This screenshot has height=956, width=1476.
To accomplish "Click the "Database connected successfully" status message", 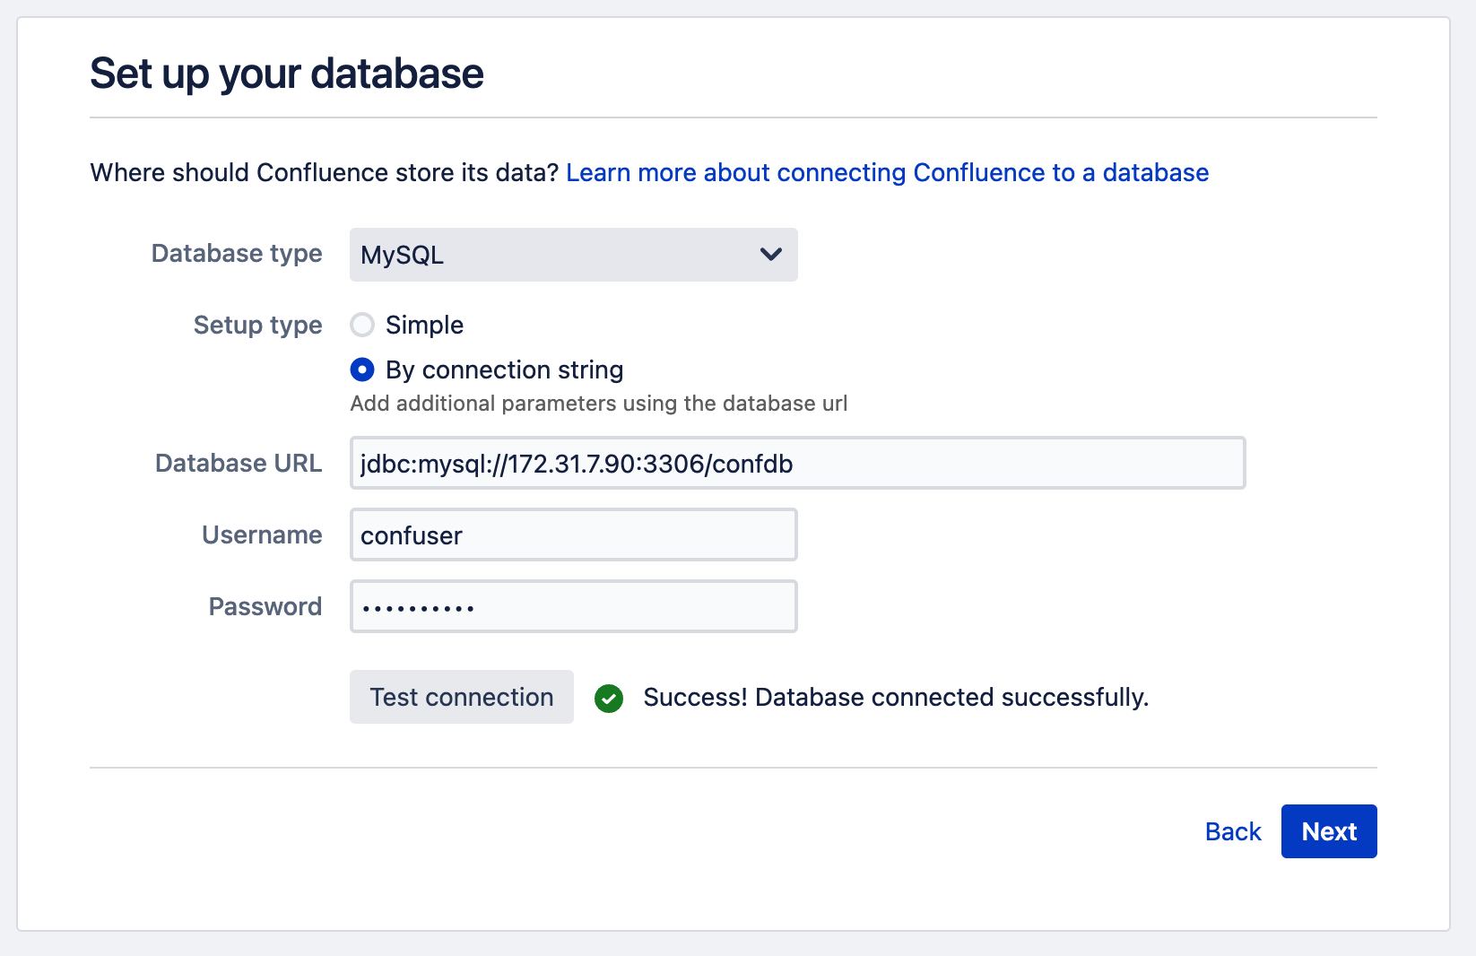I will (x=895, y=698).
